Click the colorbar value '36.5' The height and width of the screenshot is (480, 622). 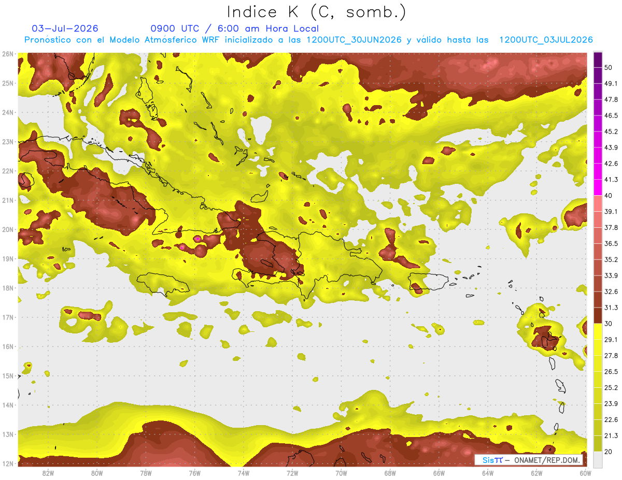(x=611, y=243)
